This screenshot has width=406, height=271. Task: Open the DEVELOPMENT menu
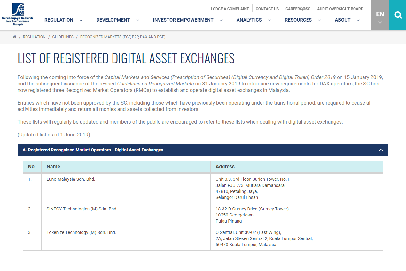(113, 20)
